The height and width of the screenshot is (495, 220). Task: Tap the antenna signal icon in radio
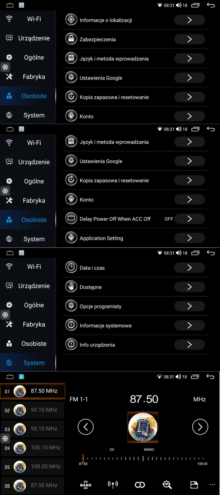[113, 484]
